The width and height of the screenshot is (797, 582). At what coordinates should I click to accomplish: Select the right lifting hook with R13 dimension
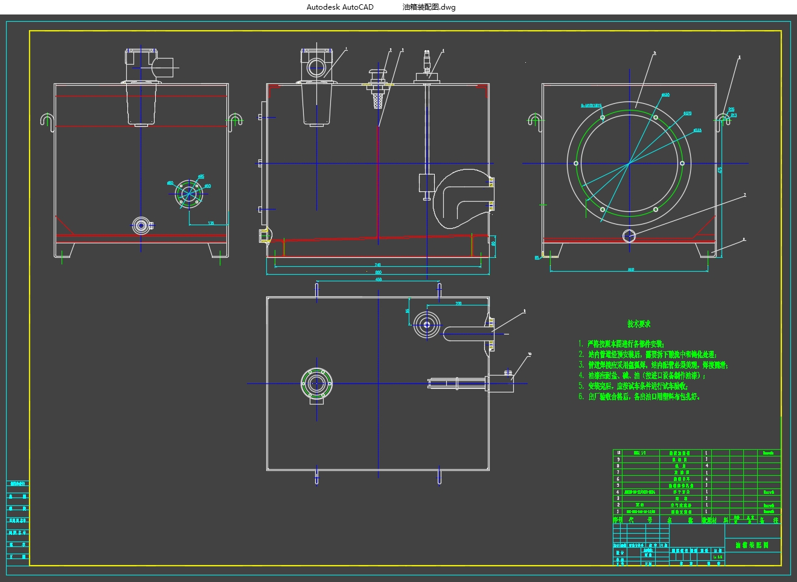tap(722, 118)
